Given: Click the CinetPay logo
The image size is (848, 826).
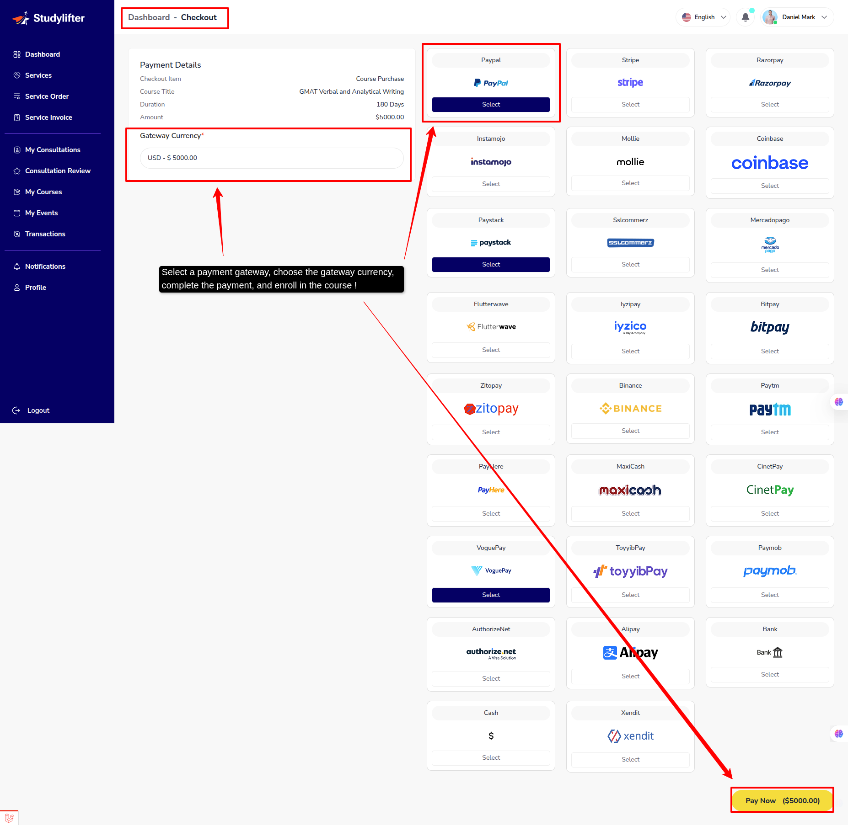Looking at the screenshot, I should tap(770, 490).
